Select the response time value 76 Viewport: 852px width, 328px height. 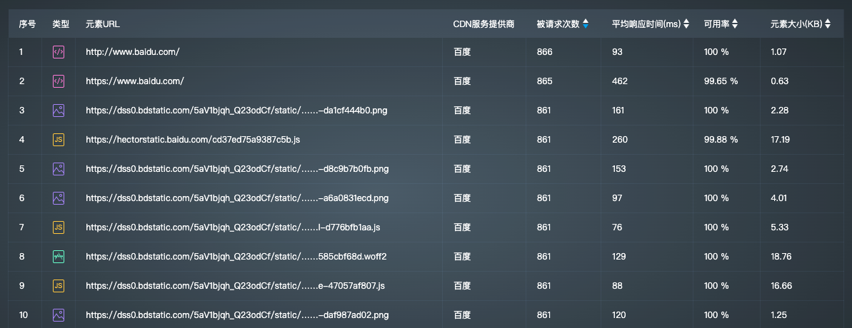tap(617, 227)
